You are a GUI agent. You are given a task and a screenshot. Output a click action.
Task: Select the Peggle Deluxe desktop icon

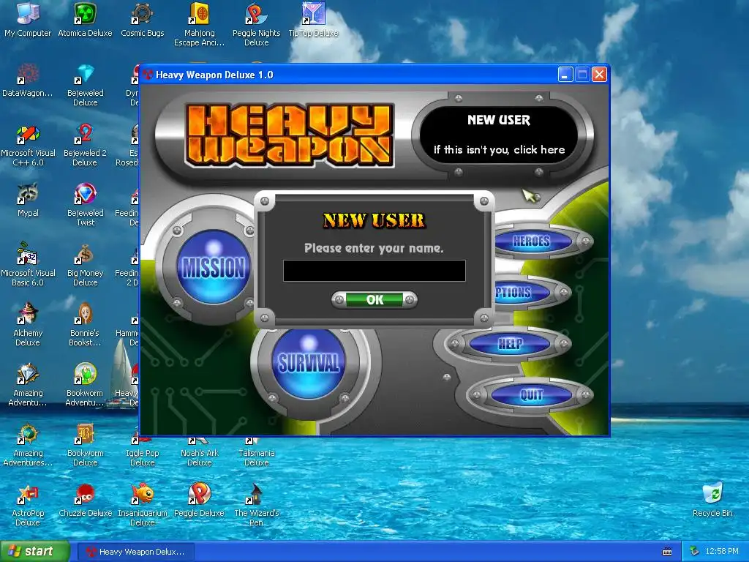199,501
